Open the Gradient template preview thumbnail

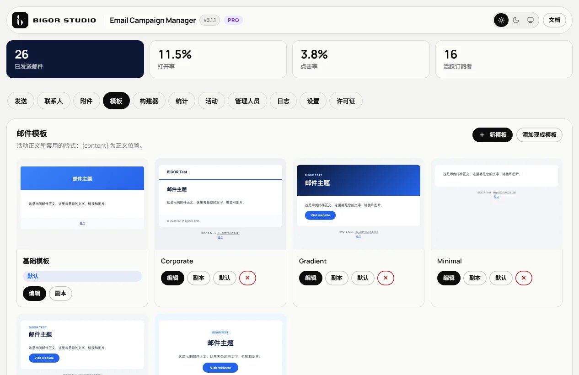point(359,204)
